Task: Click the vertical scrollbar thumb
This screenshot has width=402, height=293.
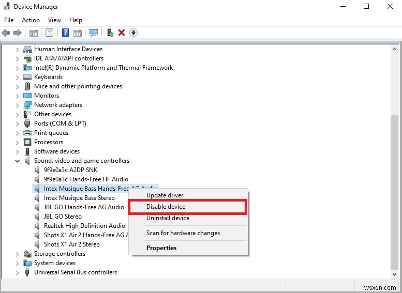Action: [394, 192]
